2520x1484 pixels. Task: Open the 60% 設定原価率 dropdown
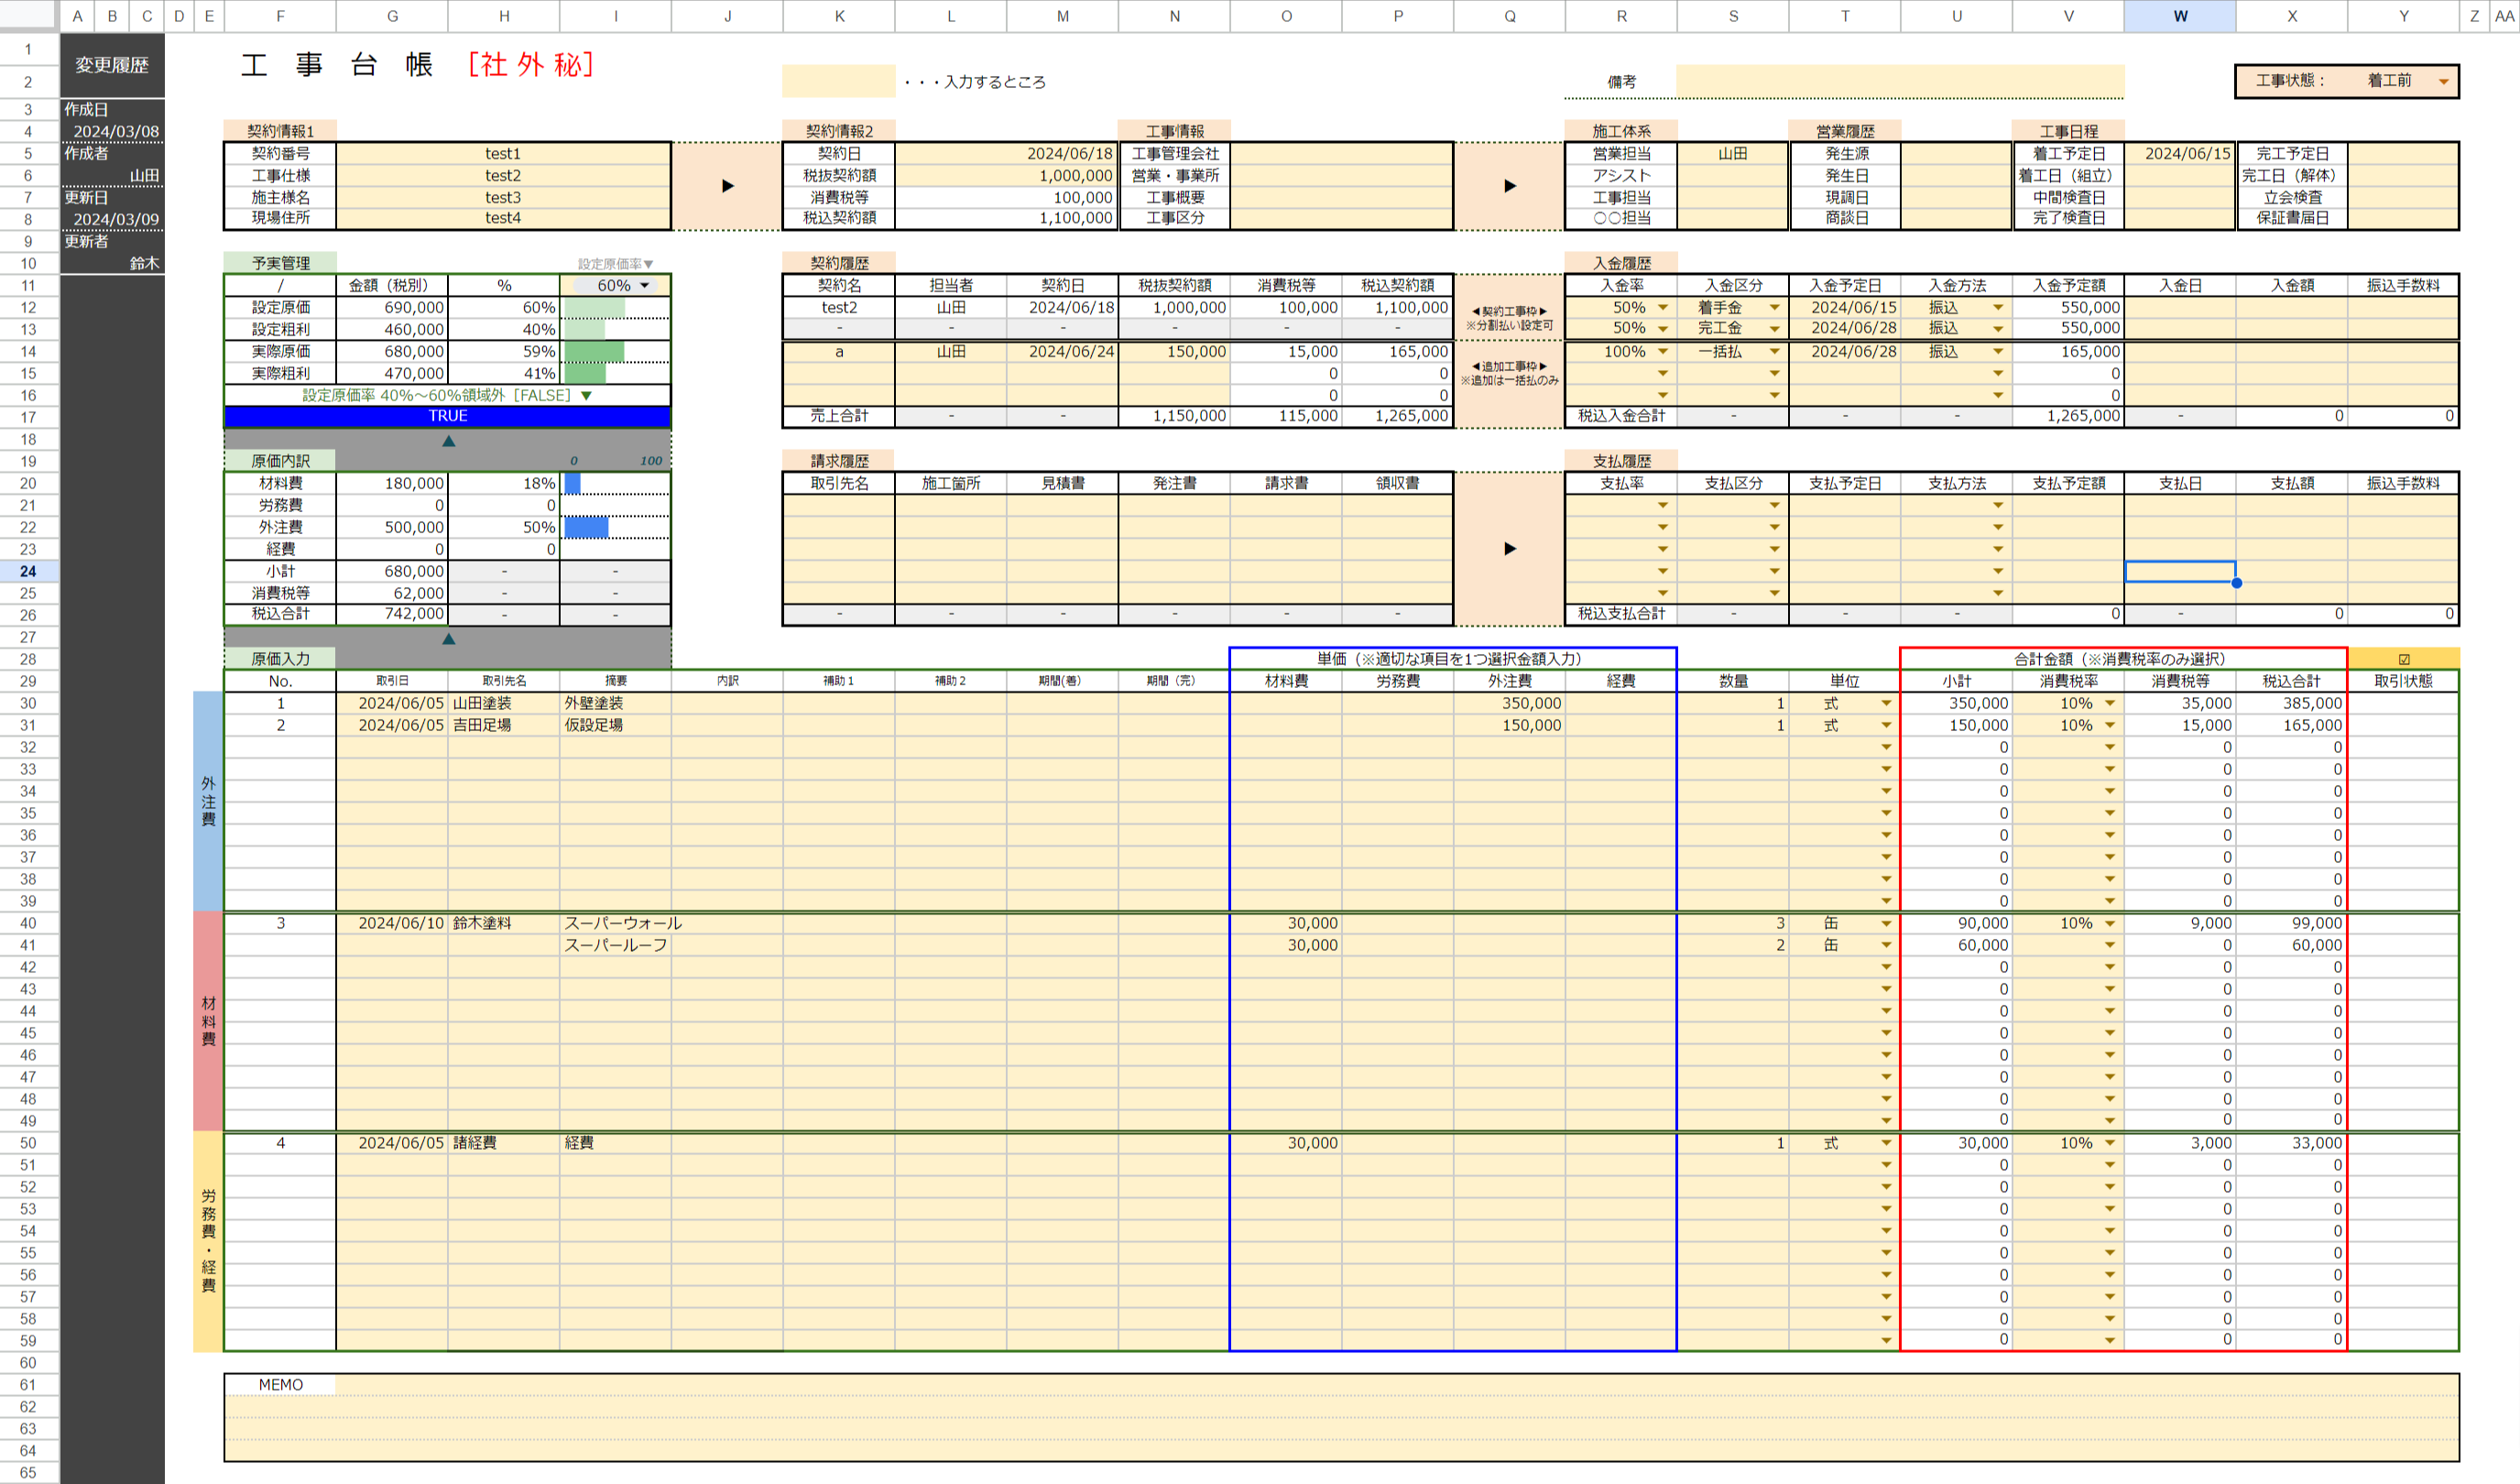click(x=644, y=285)
